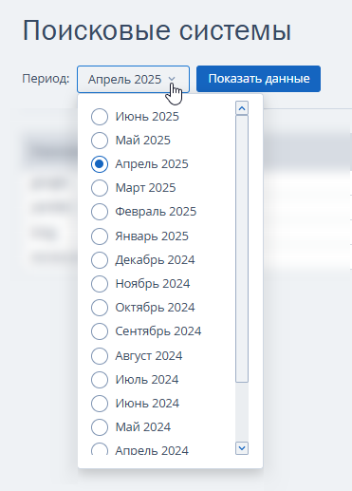This screenshot has width=352, height=491.
Task: Click the scroll up arrow icon
Action: coord(242,108)
